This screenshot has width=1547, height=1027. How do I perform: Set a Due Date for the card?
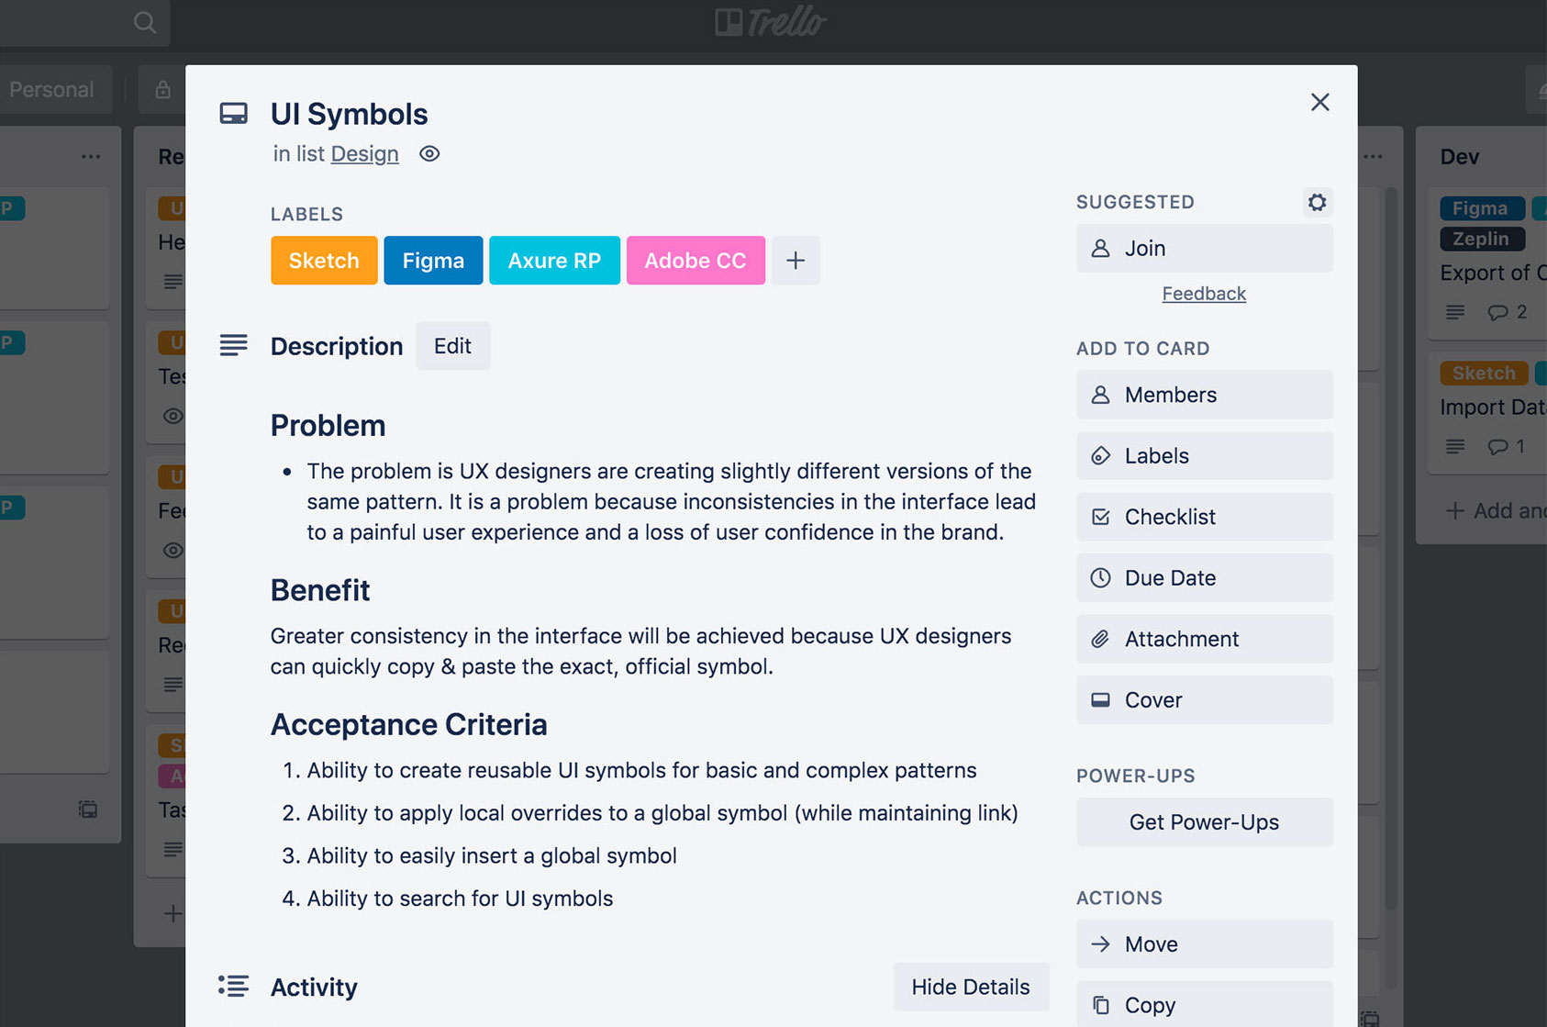coord(1204,578)
